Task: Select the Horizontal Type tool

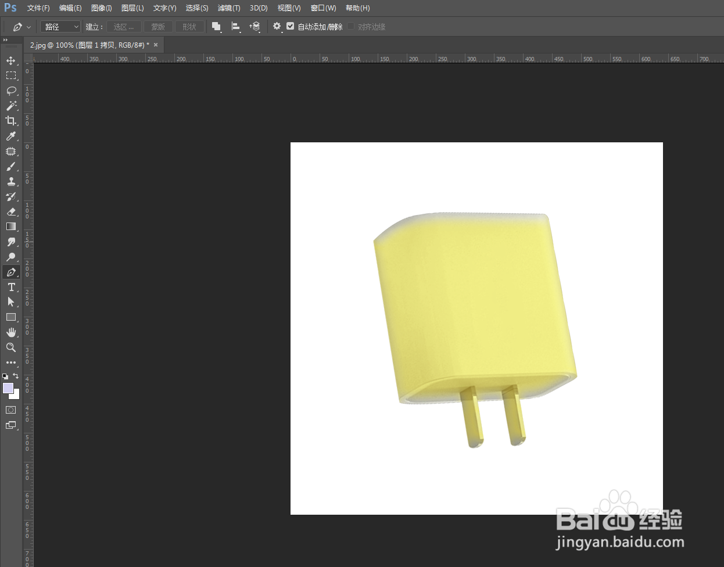Action: (x=11, y=287)
